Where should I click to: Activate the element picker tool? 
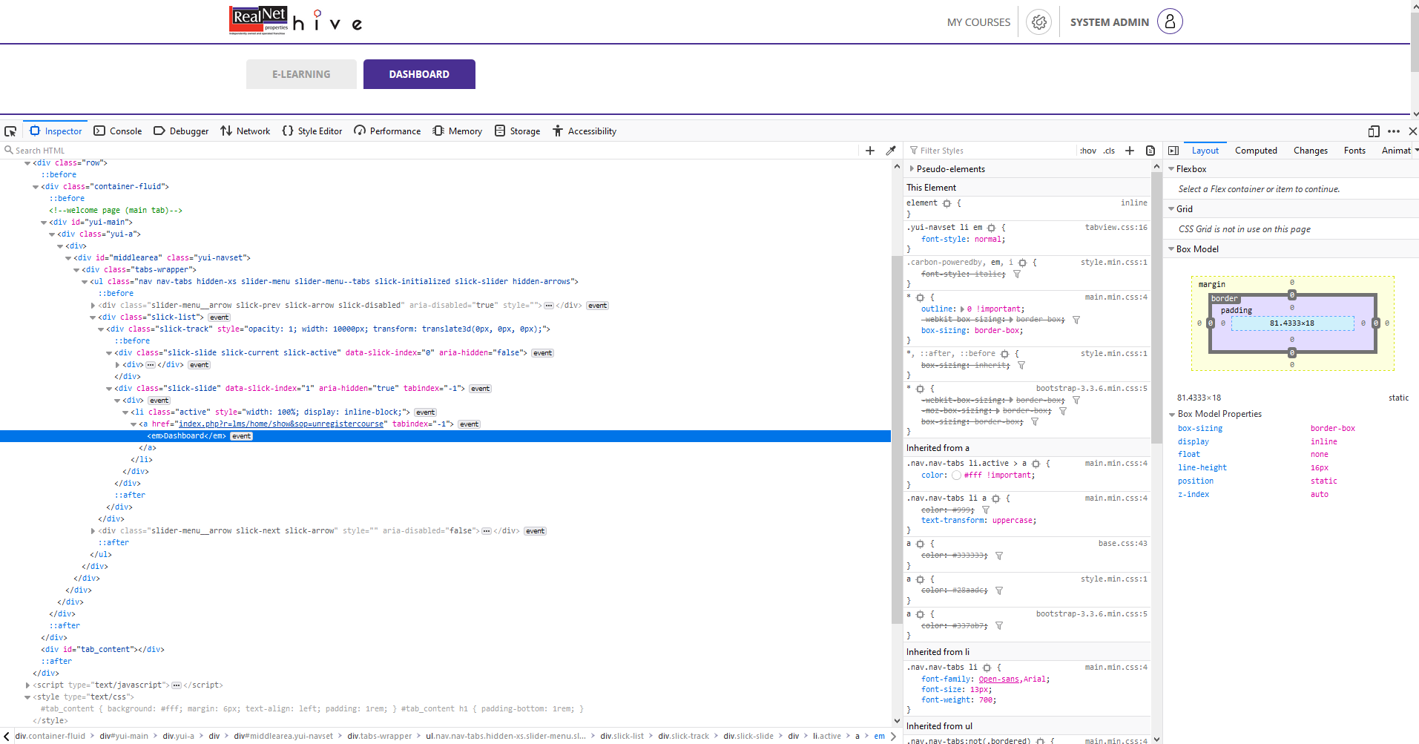pos(10,131)
